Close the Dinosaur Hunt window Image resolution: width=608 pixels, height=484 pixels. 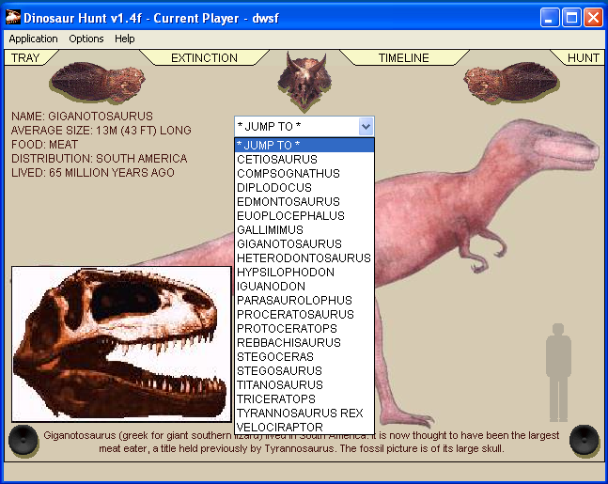tap(593, 18)
